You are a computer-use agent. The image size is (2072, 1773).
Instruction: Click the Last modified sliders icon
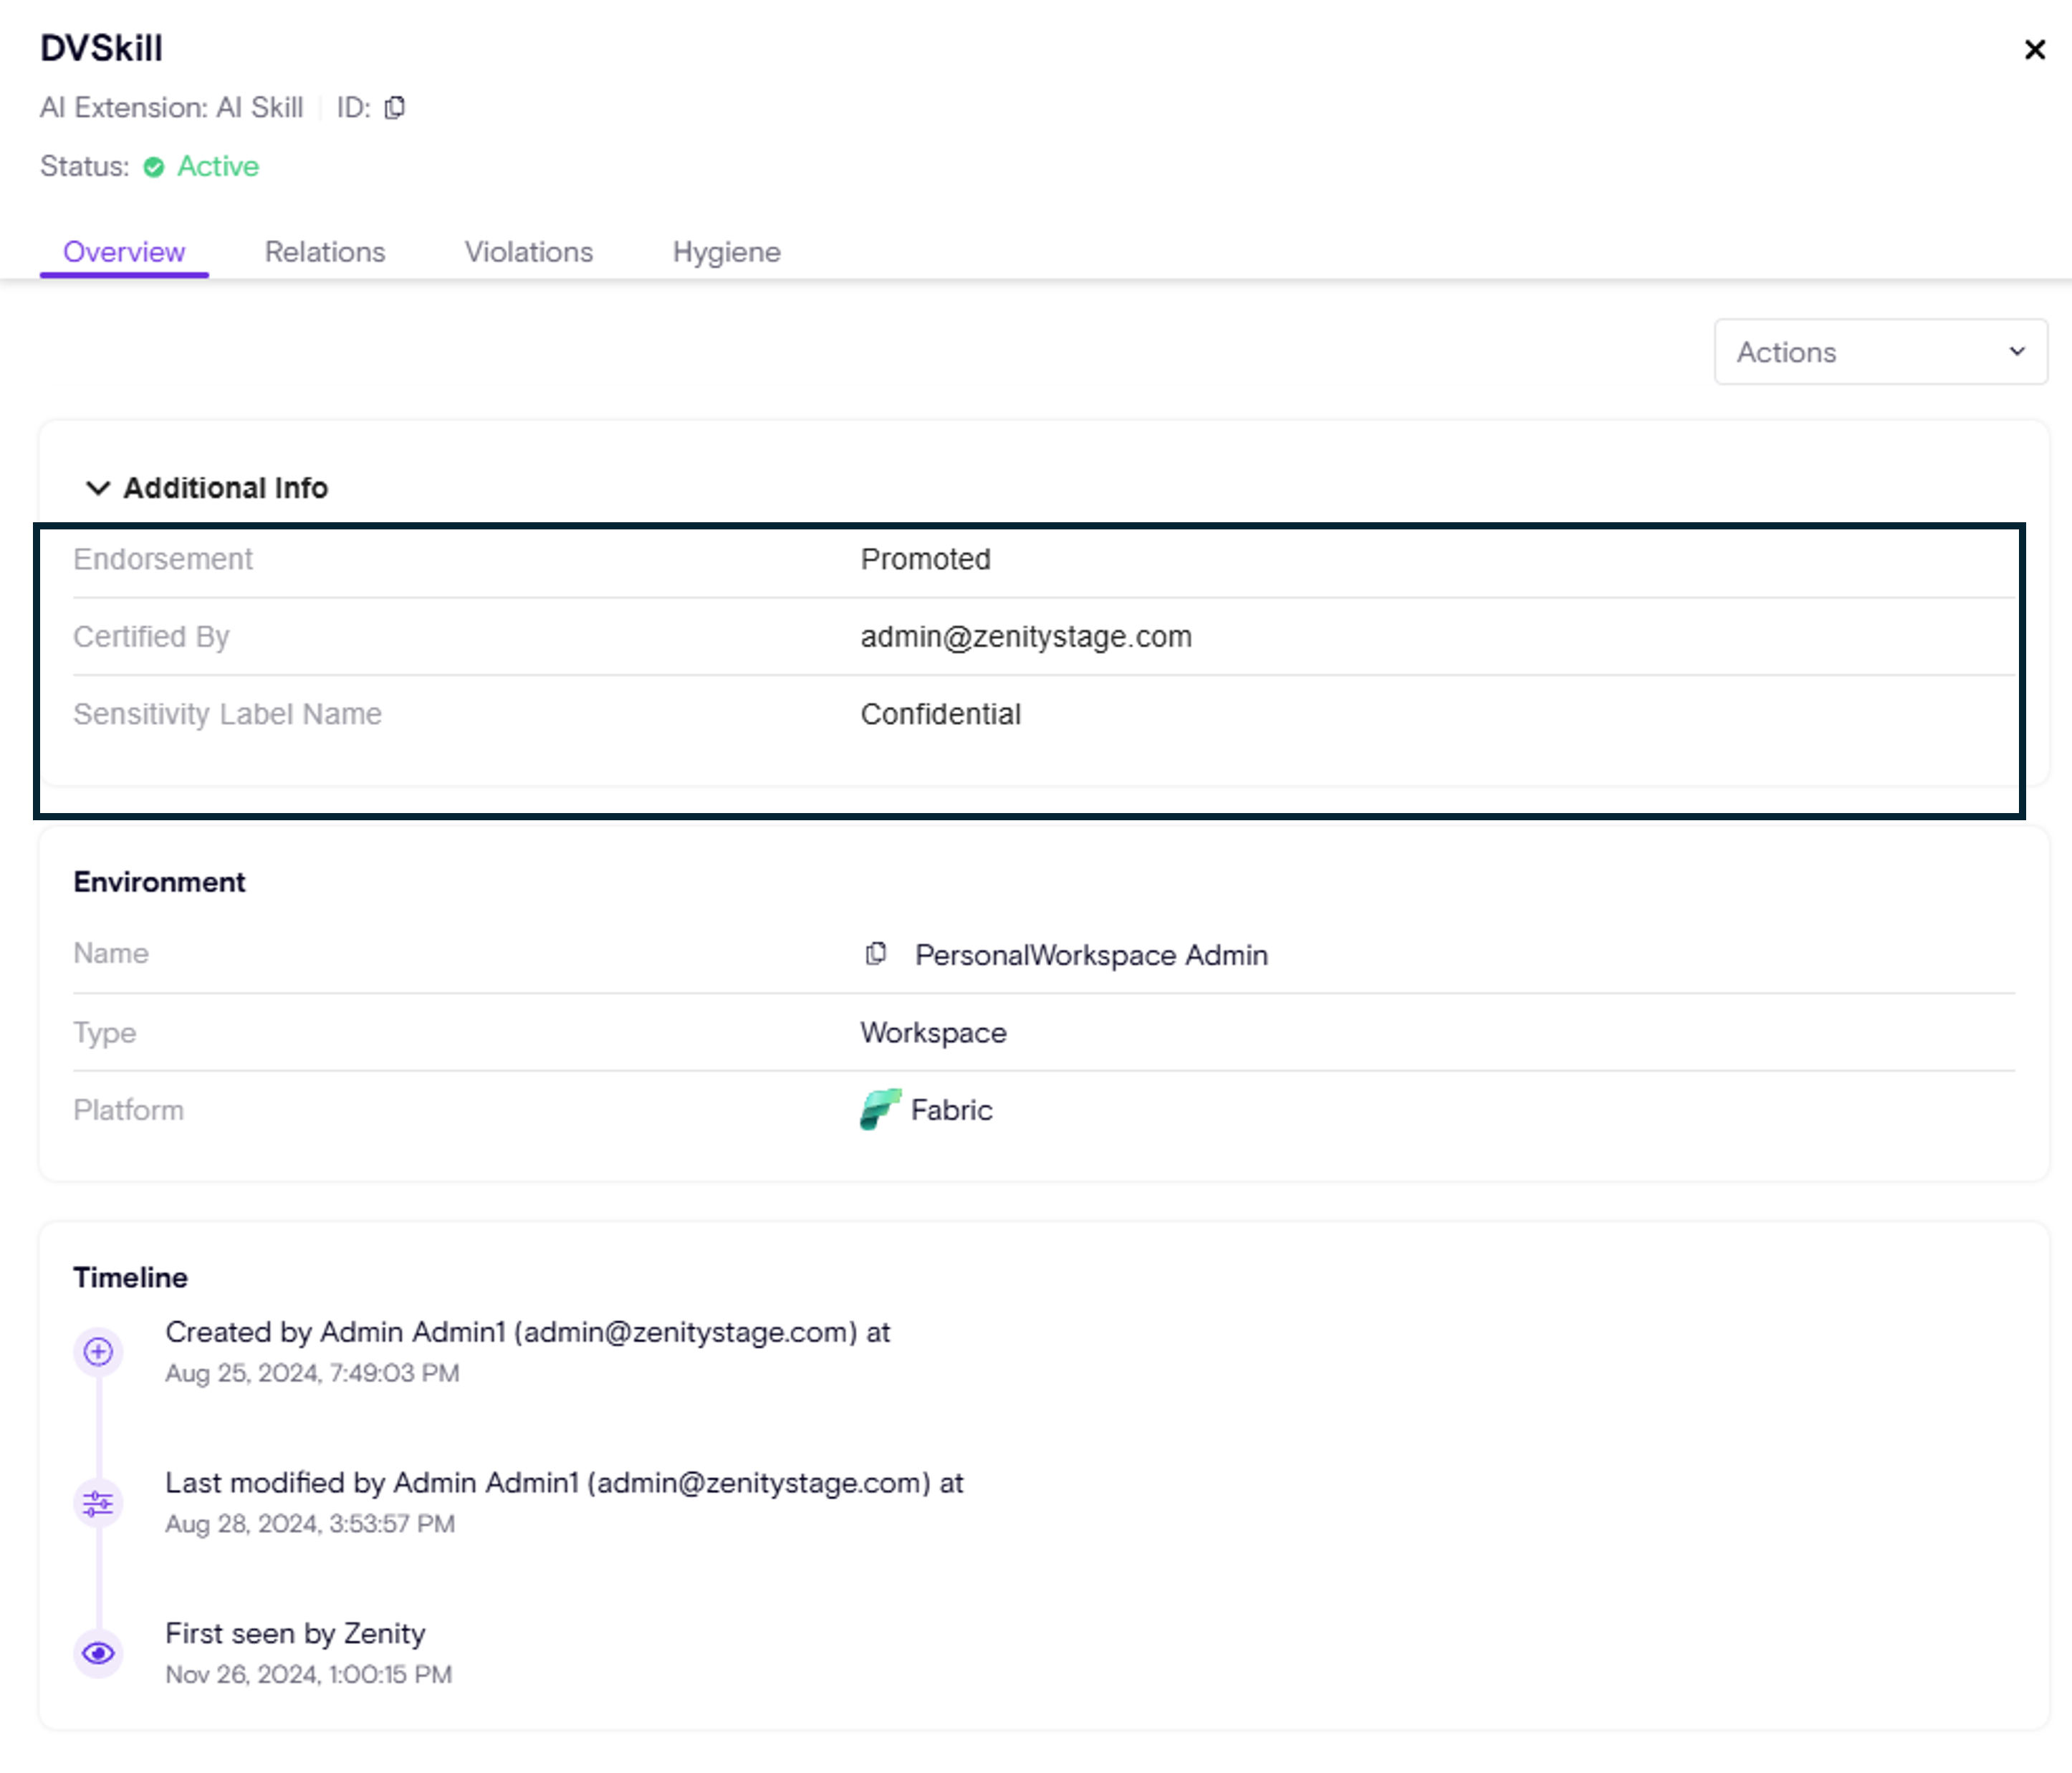point(98,1503)
